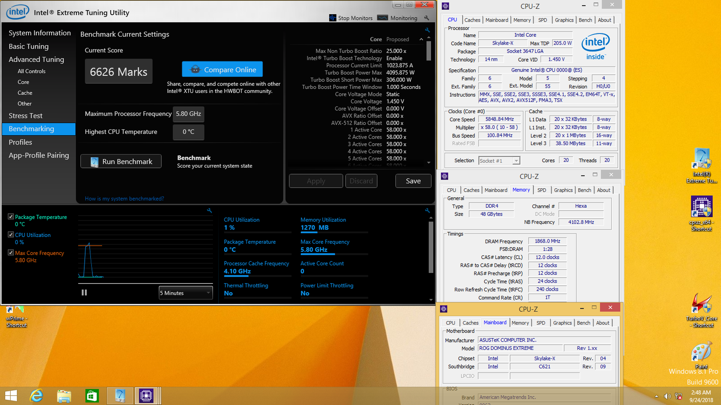This screenshot has width=721, height=405.
Task: Collapse the Core proposed settings chevron
Action: pyautogui.click(x=421, y=39)
